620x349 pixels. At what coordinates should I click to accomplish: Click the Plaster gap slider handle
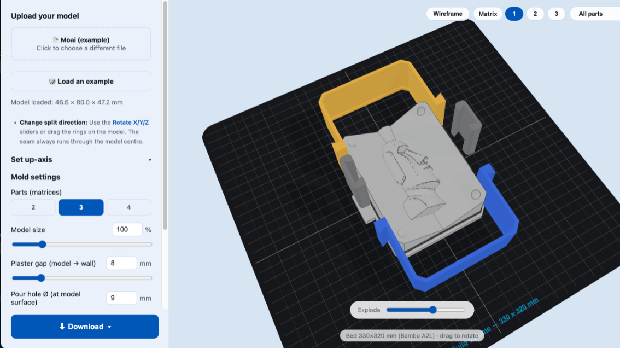coord(40,278)
